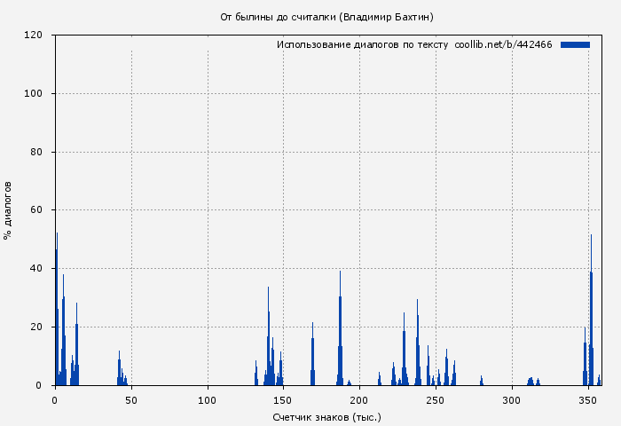This screenshot has height=426, width=621.
Task: Click the 350 label on the horizontal axis
Action: coord(587,400)
